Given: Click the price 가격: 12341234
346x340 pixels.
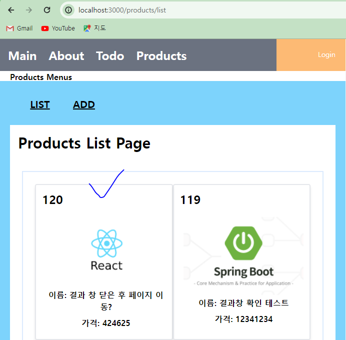Looking at the screenshot, I should point(243,319).
